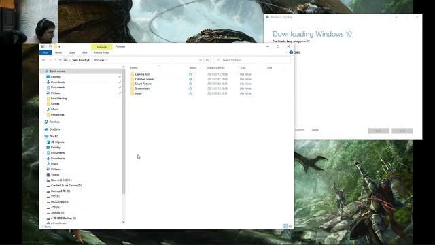Open the Saved Pictures folder
Screen dimensions: 435x245
tap(143, 84)
